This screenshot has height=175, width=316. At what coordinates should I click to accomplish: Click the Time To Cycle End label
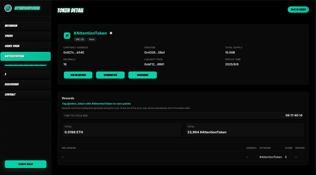tap(76, 116)
